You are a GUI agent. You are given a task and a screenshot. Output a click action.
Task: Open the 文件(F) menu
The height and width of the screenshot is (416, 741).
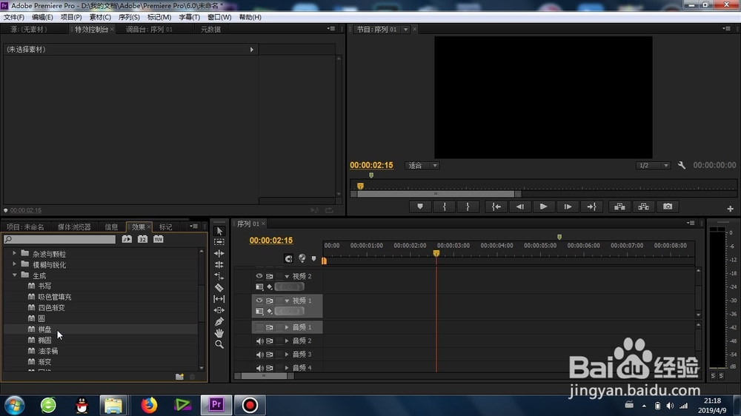14,17
